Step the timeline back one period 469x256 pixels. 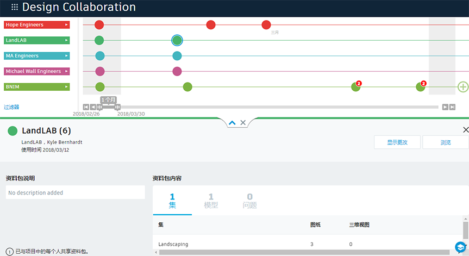93,107
